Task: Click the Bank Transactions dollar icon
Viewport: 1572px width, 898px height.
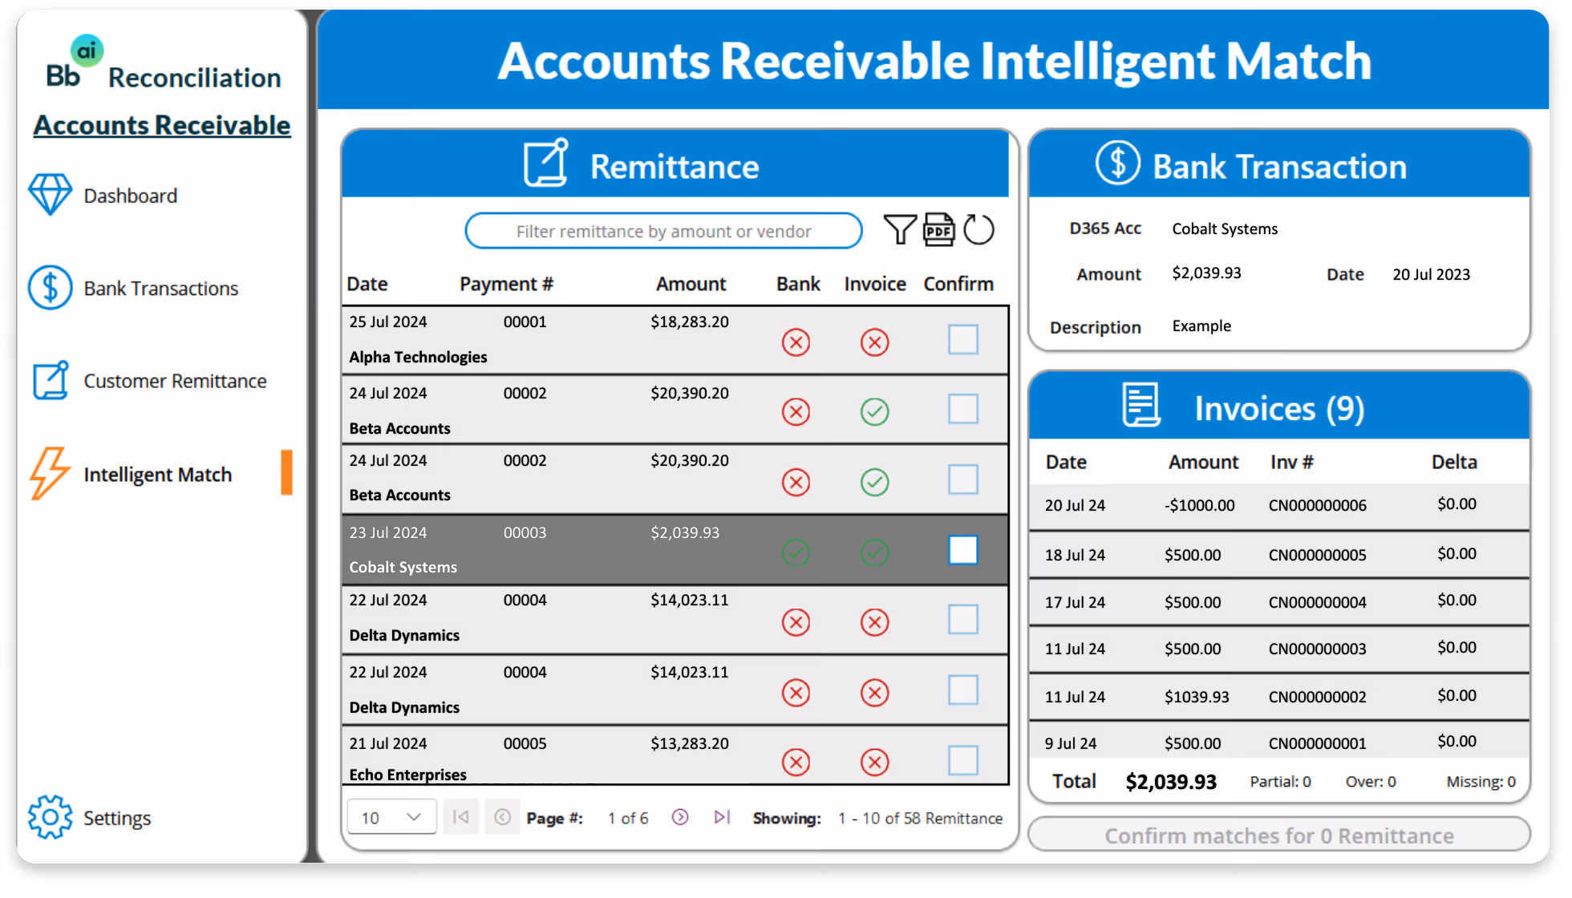Action: 50,287
